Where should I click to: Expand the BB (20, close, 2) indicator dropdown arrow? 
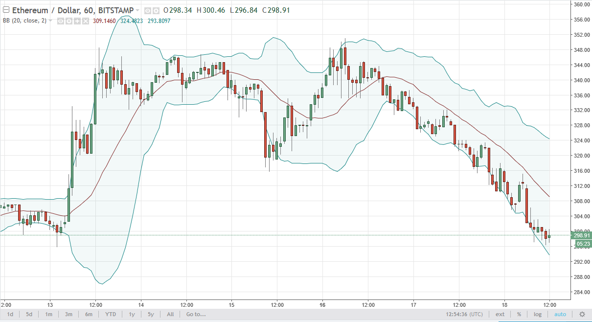click(50, 21)
